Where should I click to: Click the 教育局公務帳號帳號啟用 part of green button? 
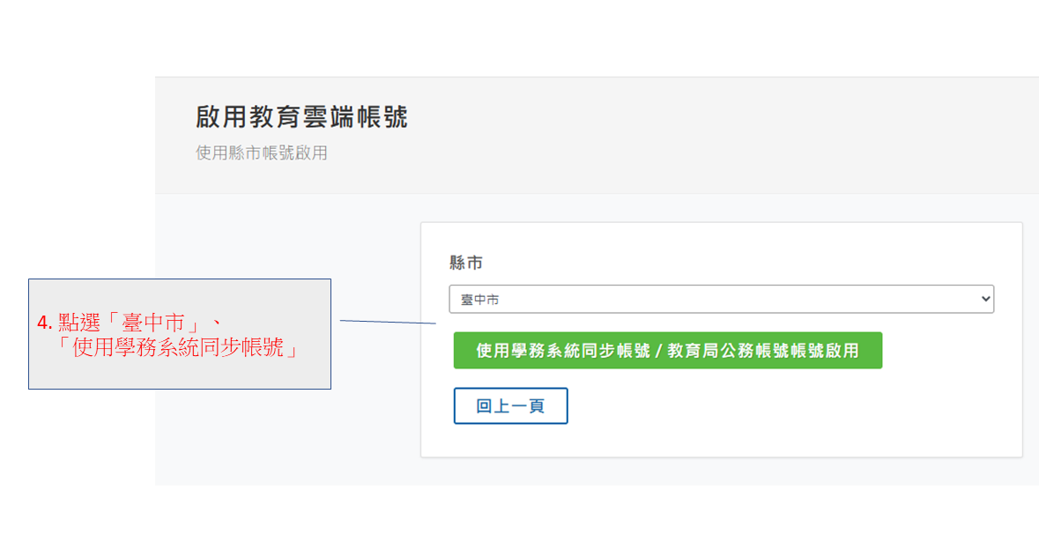pos(762,351)
